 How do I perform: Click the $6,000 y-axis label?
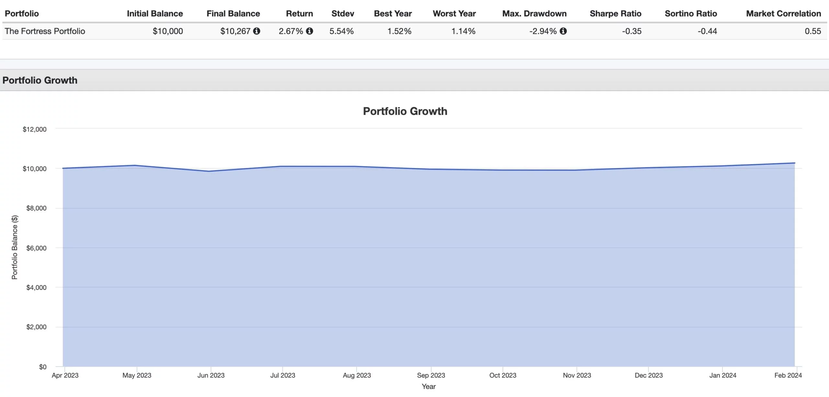pos(36,248)
